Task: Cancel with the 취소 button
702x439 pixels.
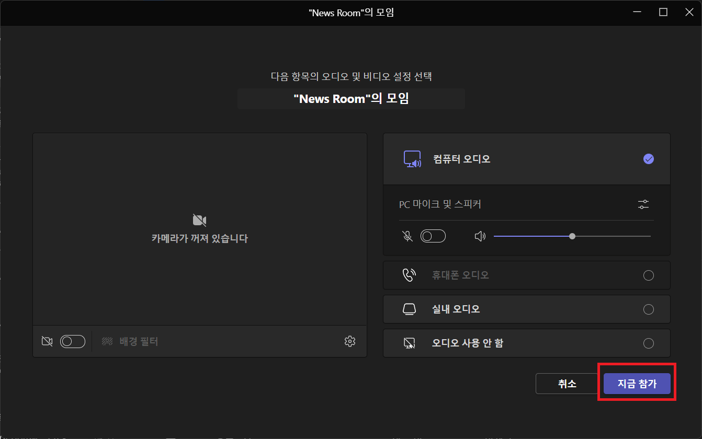Action: (567, 384)
